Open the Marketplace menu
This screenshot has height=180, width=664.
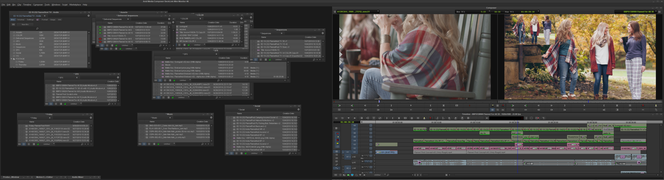pyautogui.click(x=75, y=5)
